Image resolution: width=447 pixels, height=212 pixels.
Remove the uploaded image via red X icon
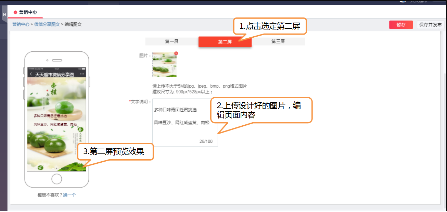[177, 53]
